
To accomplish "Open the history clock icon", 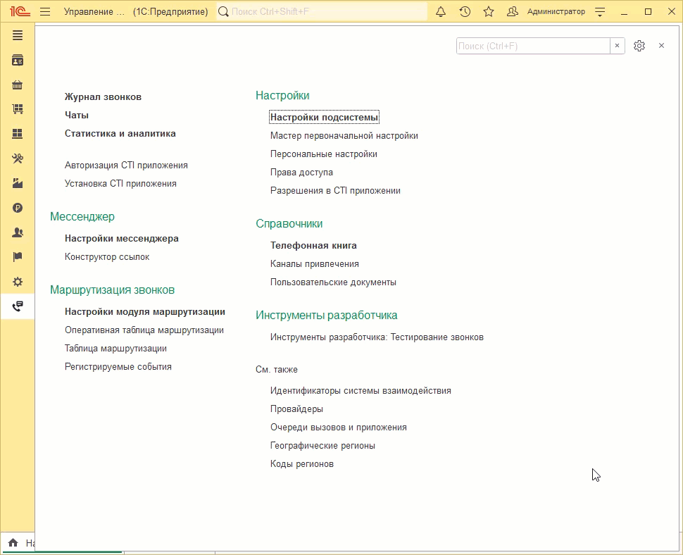I will (x=465, y=12).
